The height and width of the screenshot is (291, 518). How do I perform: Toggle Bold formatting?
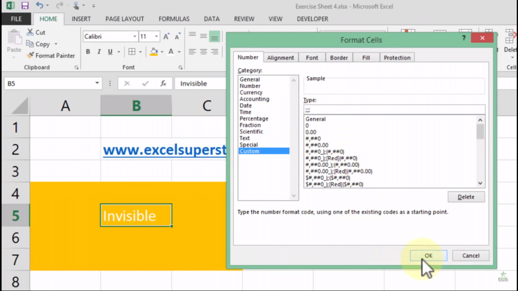point(88,52)
